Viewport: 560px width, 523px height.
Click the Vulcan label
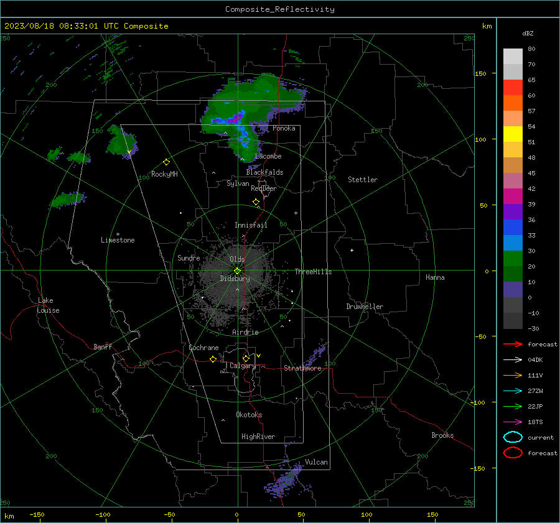317,462
